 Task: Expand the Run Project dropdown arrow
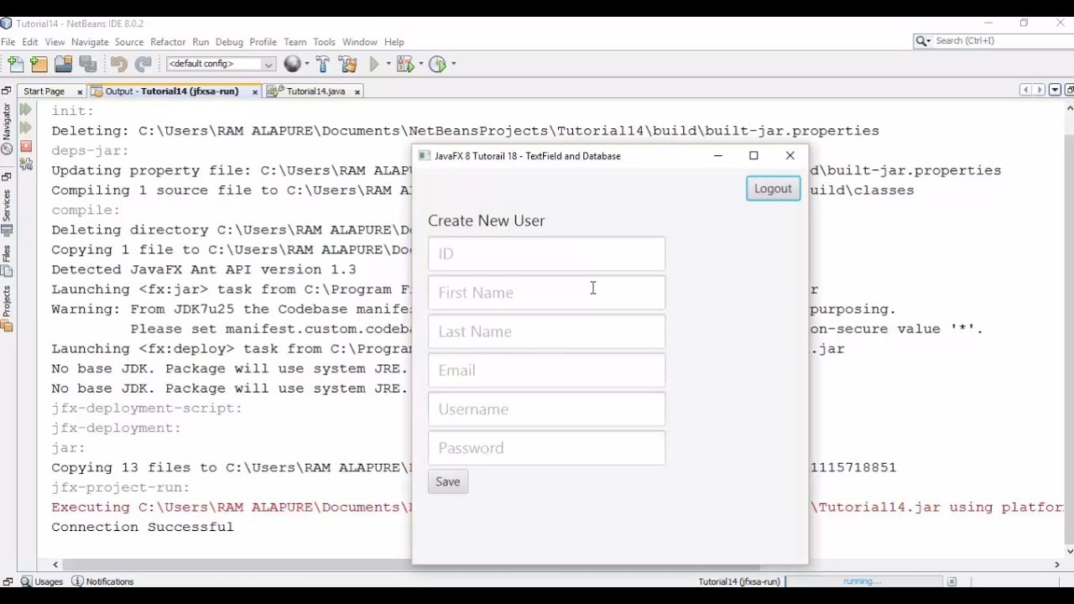click(x=388, y=64)
